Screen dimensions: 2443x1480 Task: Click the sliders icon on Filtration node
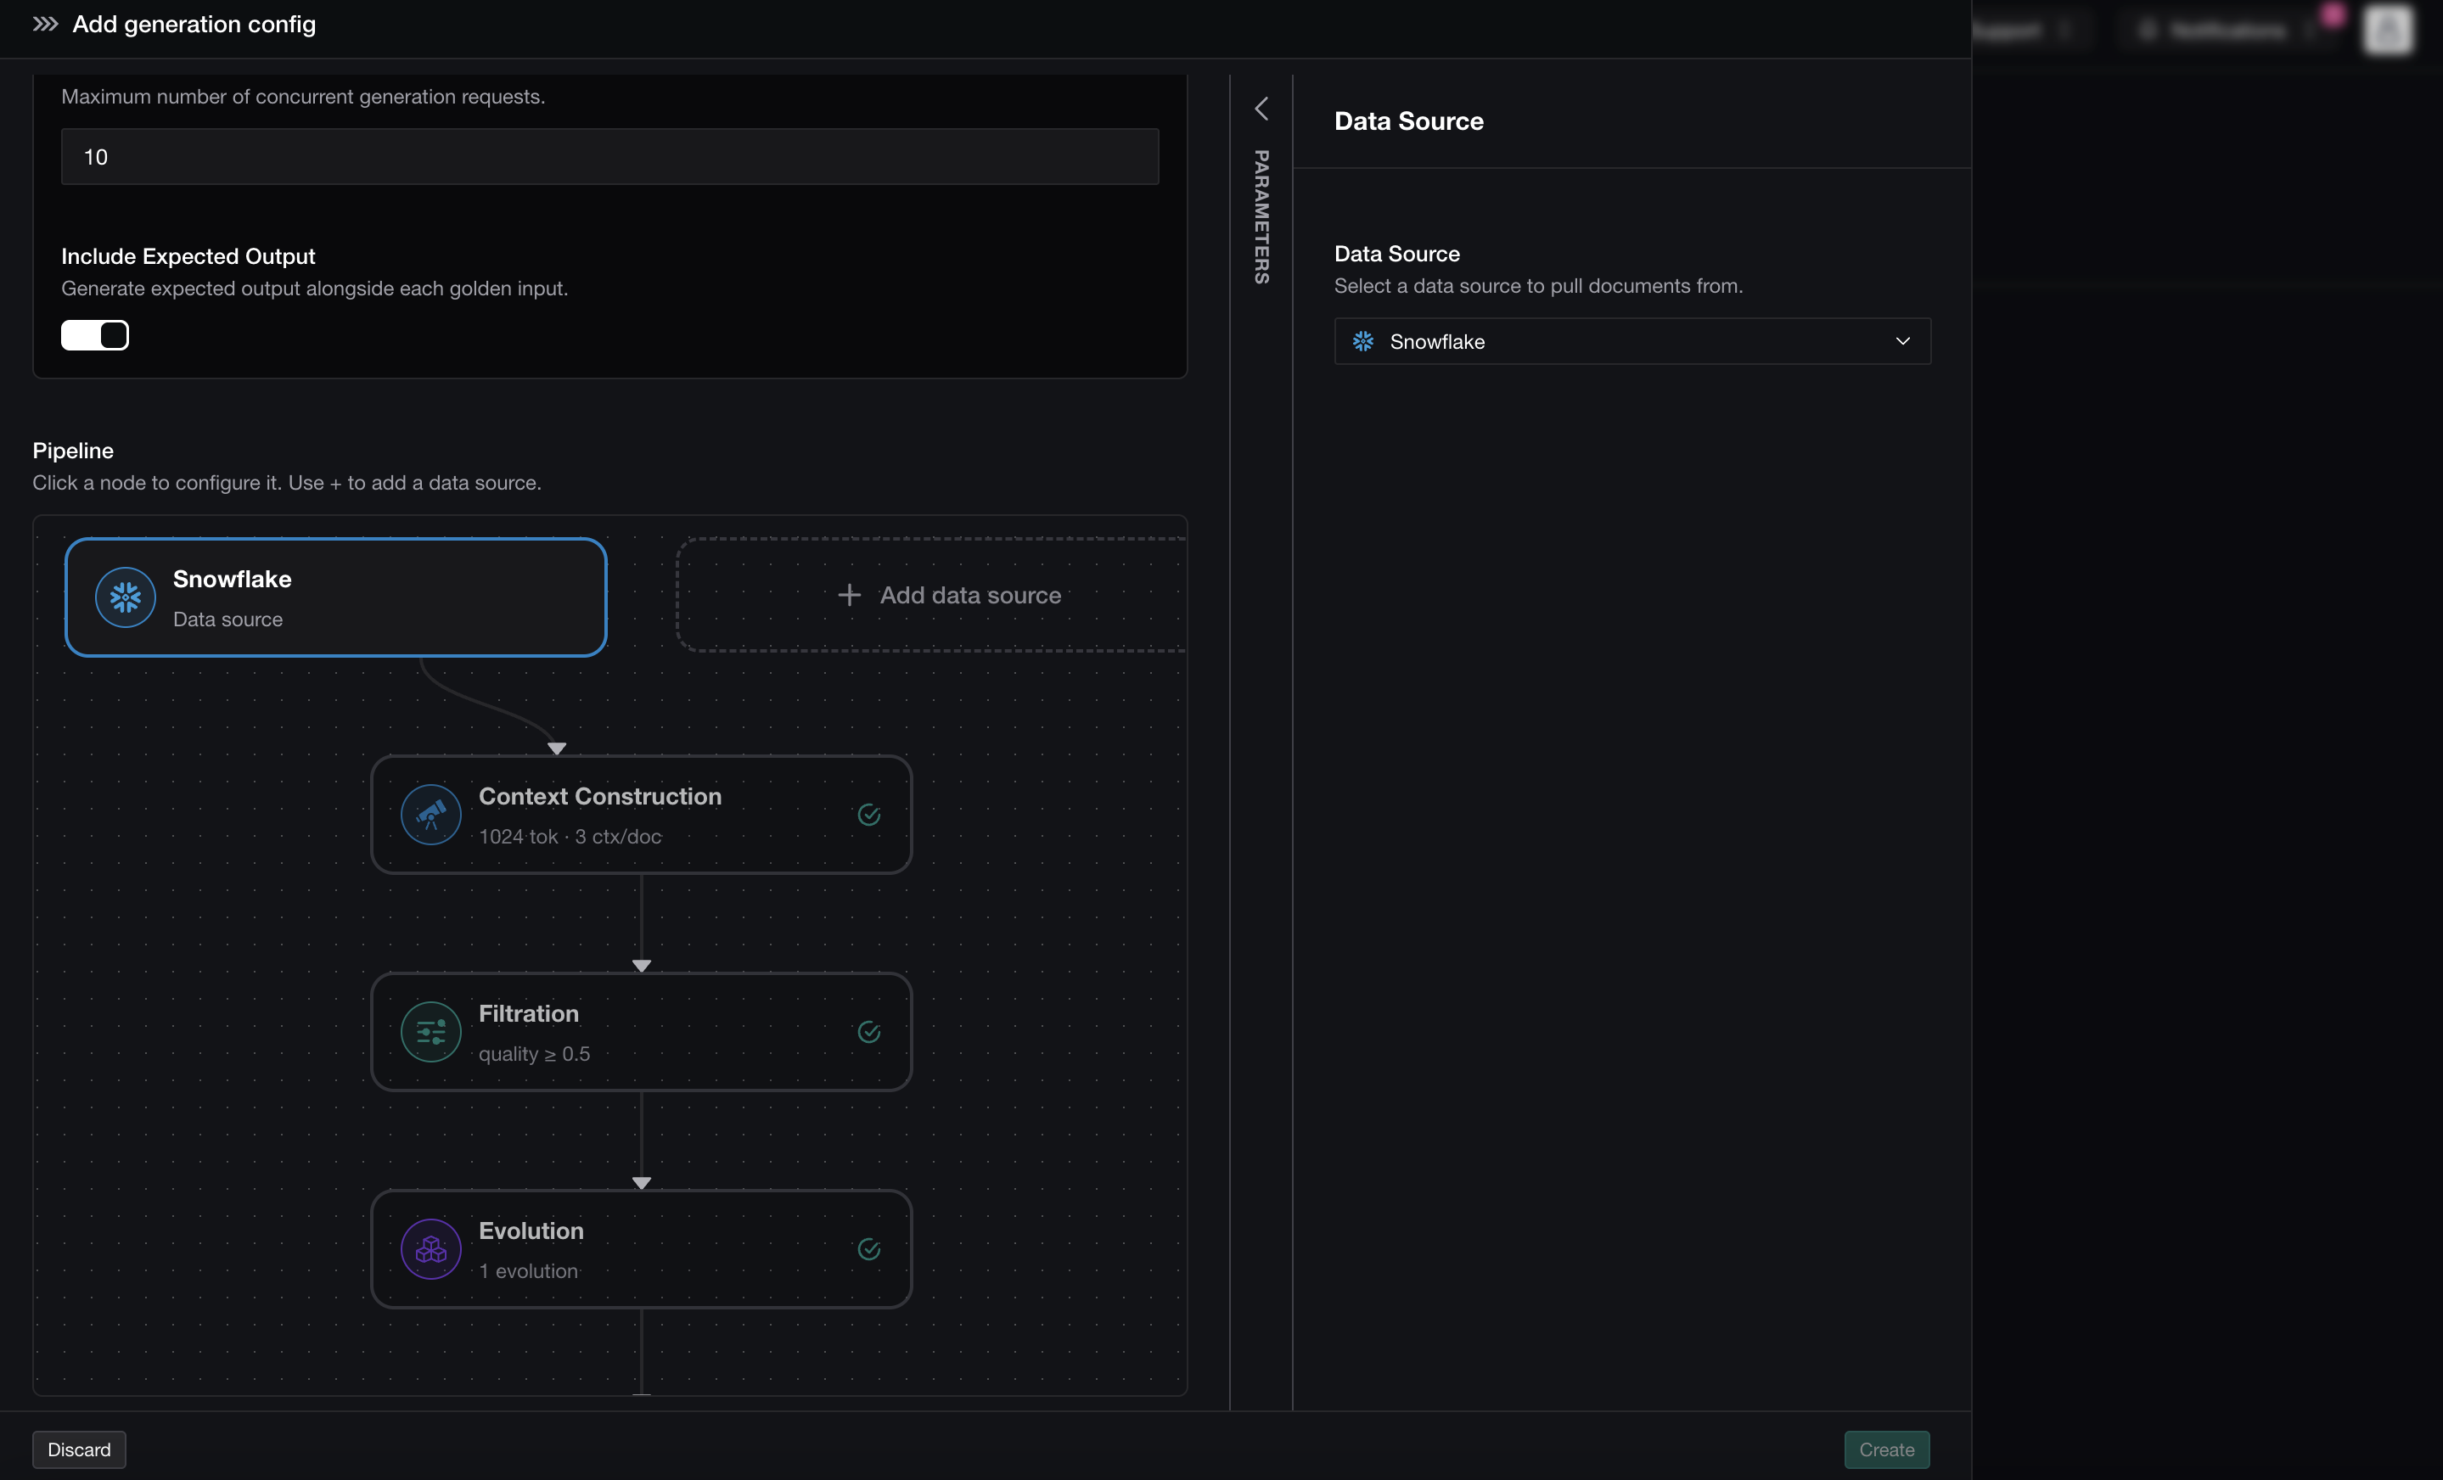click(430, 1032)
